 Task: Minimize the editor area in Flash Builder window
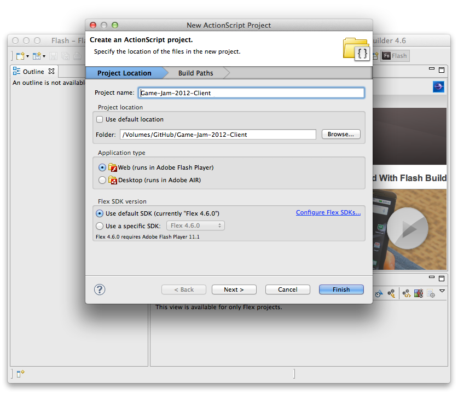pyautogui.click(x=431, y=68)
